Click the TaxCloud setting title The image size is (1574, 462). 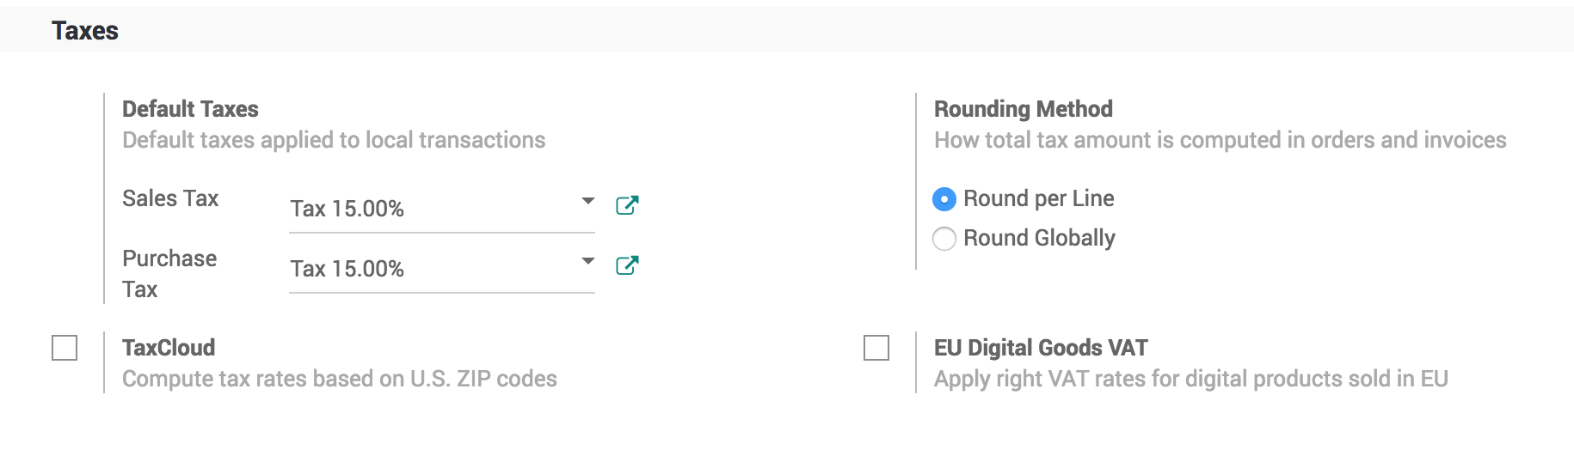point(169,348)
